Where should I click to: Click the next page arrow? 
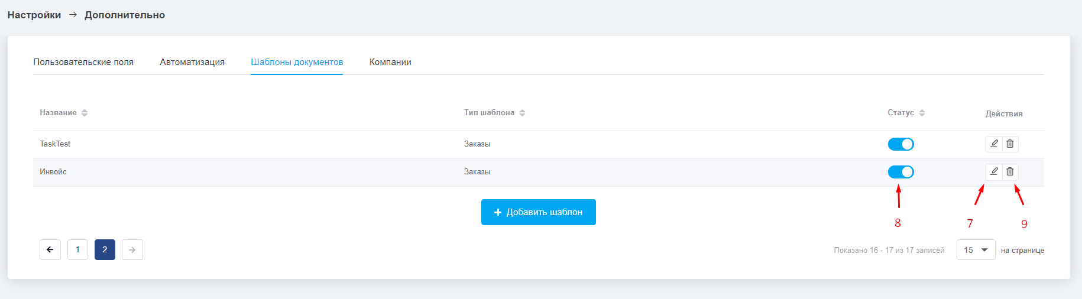(132, 250)
